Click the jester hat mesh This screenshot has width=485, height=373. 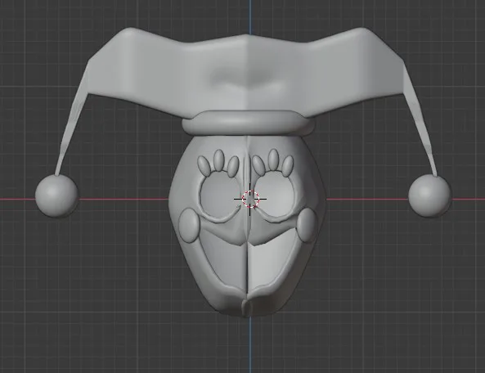[246, 73]
